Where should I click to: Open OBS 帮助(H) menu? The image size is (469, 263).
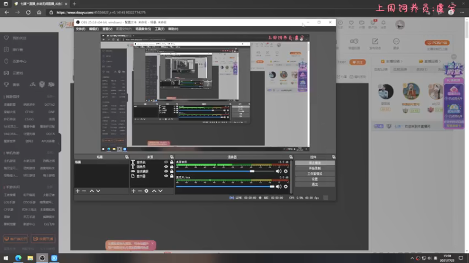(173, 29)
